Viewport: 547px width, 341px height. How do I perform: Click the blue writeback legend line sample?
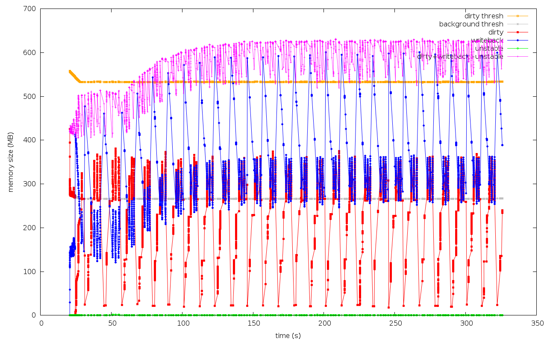tap(517, 40)
